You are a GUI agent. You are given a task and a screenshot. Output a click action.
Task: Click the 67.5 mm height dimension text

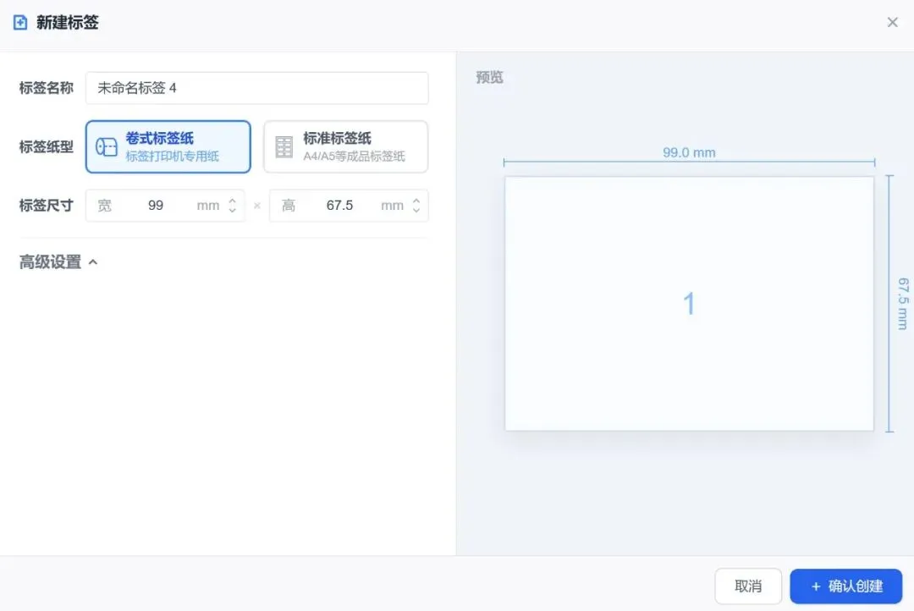click(x=902, y=304)
